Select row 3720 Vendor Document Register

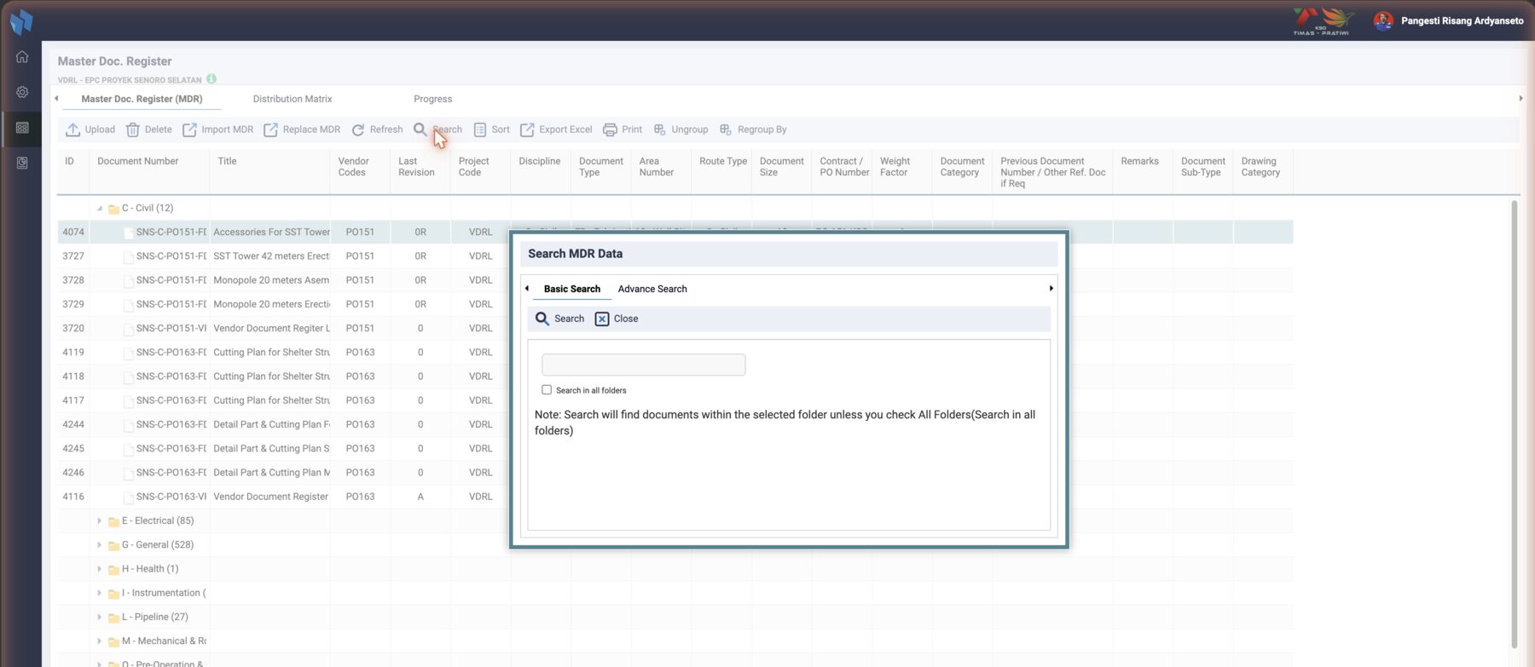pyautogui.click(x=675, y=328)
